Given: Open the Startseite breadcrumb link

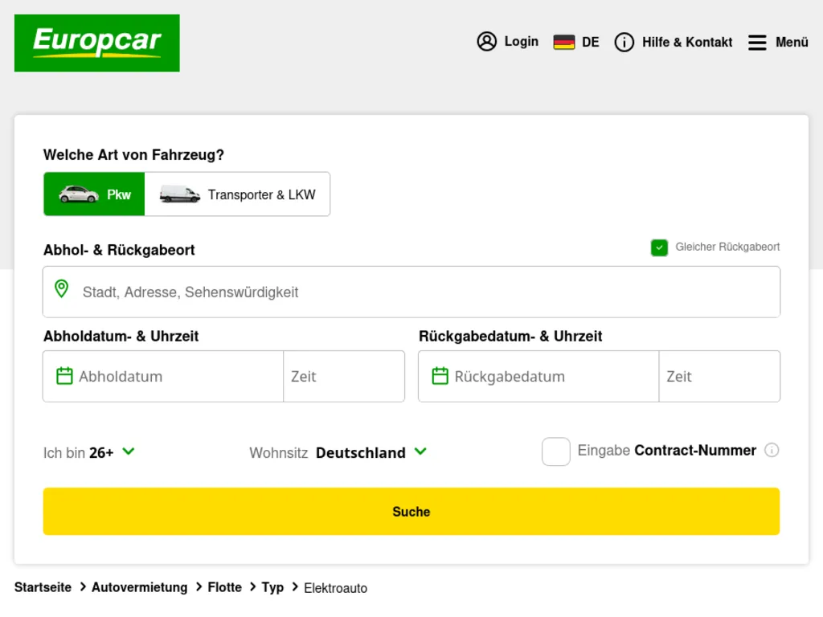Looking at the screenshot, I should (42, 587).
